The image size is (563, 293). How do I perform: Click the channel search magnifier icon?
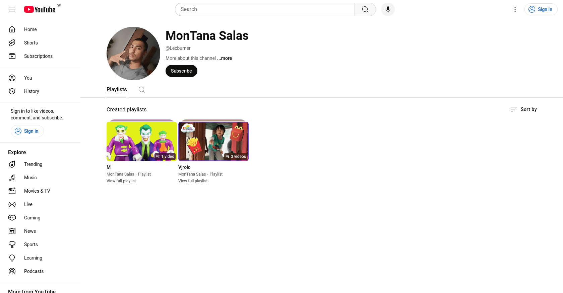click(x=142, y=90)
